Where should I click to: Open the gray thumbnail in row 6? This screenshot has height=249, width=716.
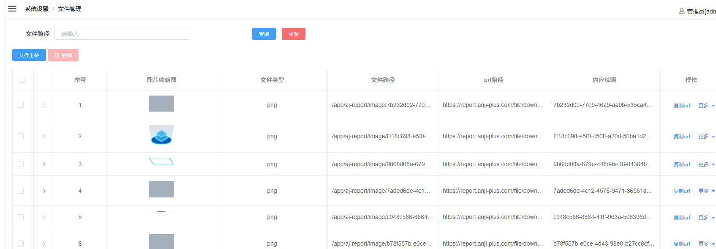pyautogui.click(x=161, y=241)
